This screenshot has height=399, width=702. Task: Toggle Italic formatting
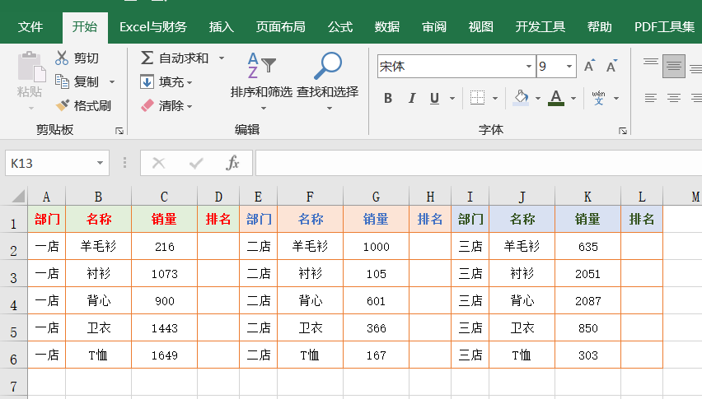[x=411, y=99]
